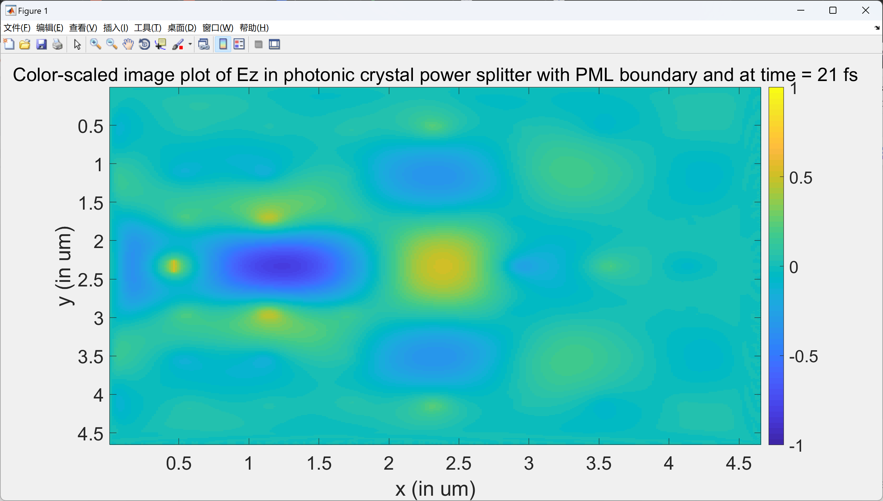Select the Zoom In magnifier tool

pyautogui.click(x=95, y=44)
